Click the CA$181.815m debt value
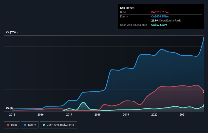 tap(160, 12)
